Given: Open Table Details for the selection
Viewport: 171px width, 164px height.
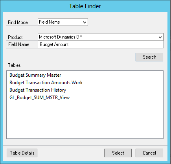Looking at the screenshot, I should point(22,153).
